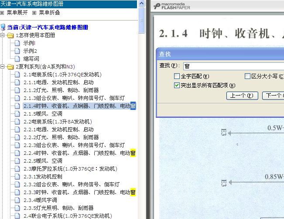Click the 菜单展开 expand-all link
This screenshot has height=219, width=284.
(x=17, y=13)
